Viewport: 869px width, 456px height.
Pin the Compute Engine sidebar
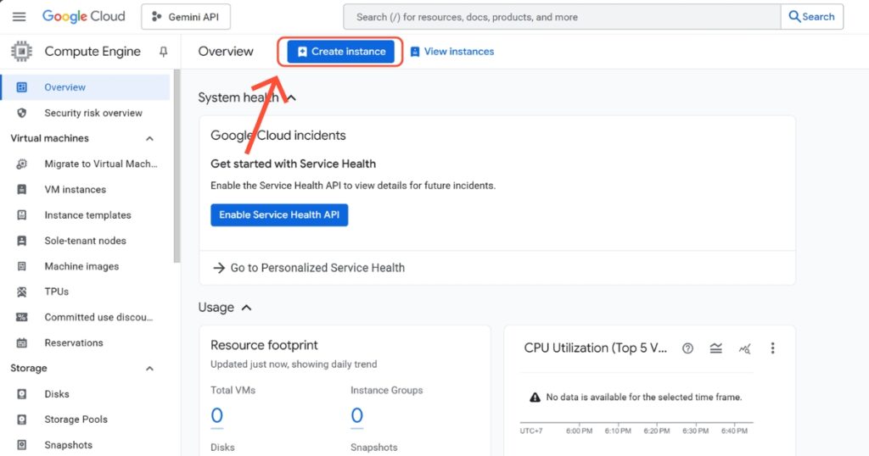(x=164, y=52)
